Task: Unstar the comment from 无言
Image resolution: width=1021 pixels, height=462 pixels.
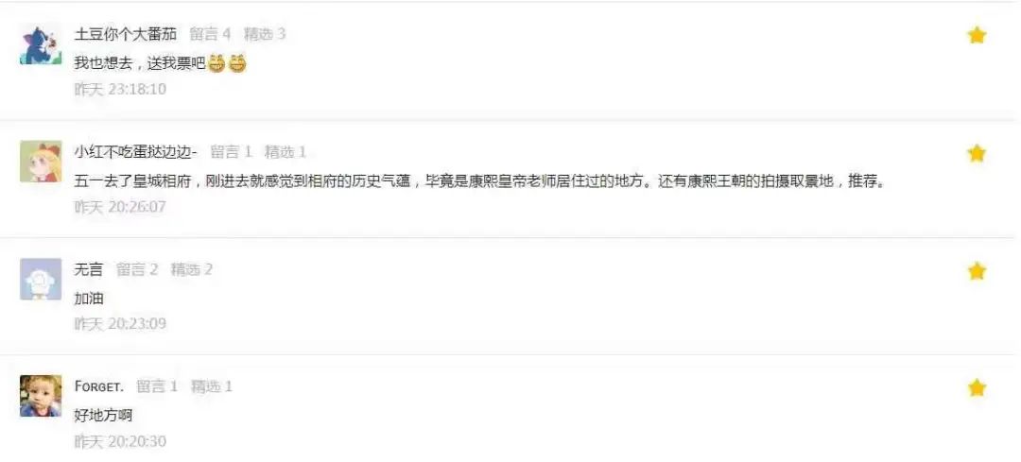Action: (976, 271)
